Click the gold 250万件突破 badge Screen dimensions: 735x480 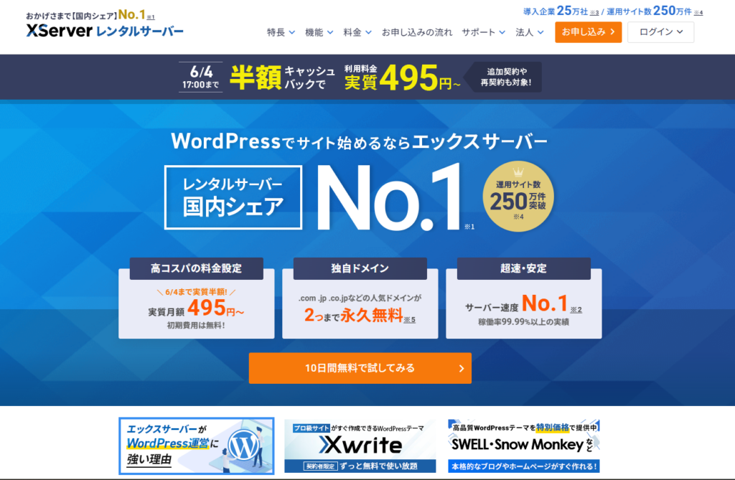(518, 197)
